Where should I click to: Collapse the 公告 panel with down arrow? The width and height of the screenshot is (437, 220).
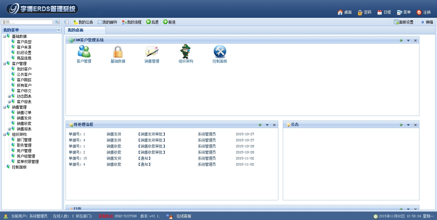408,125
